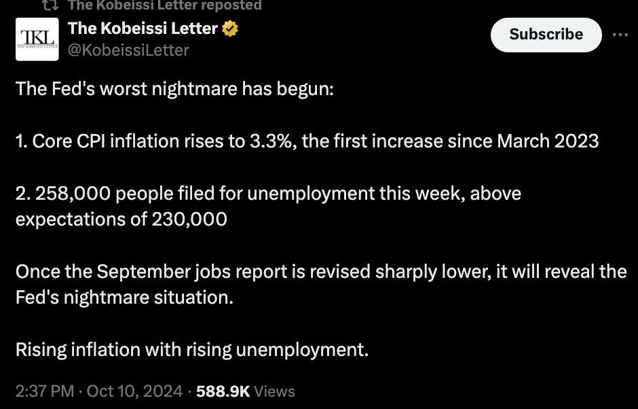Viewport: 638px width, 409px height.
Task: Click the 588.9K view count number
Action: pyautogui.click(x=223, y=391)
